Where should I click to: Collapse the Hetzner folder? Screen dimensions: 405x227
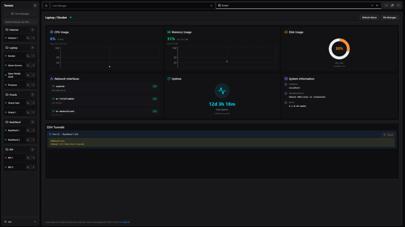pyautogui.click(x=32, y=30)
